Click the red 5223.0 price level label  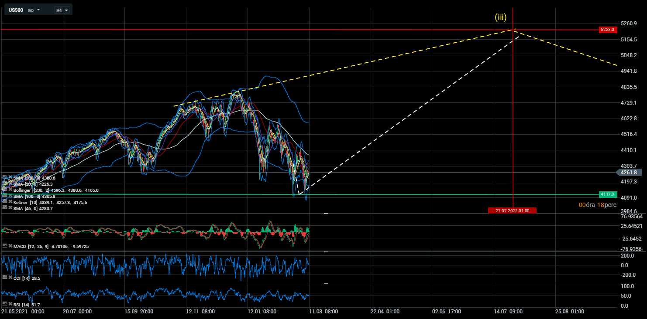point(607,30)
